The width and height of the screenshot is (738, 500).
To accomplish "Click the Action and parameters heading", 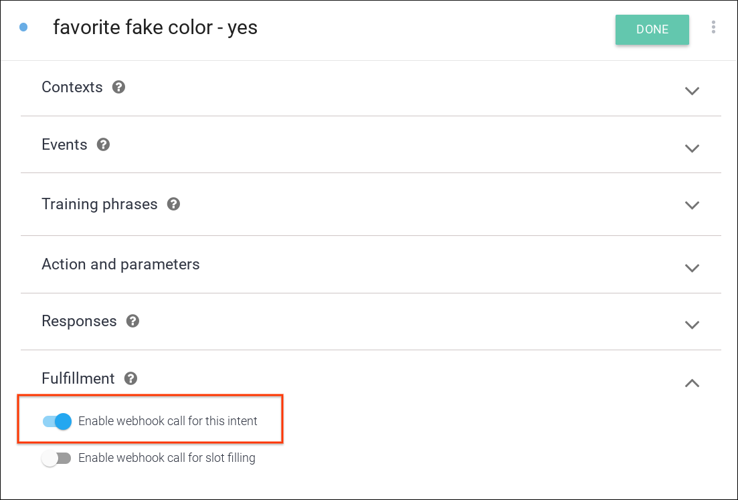I will click(120, 265).
